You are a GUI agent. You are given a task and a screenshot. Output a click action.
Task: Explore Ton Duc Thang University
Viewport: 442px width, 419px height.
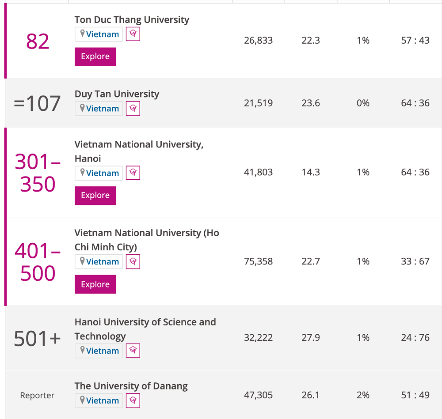click(x=95, y=57)
